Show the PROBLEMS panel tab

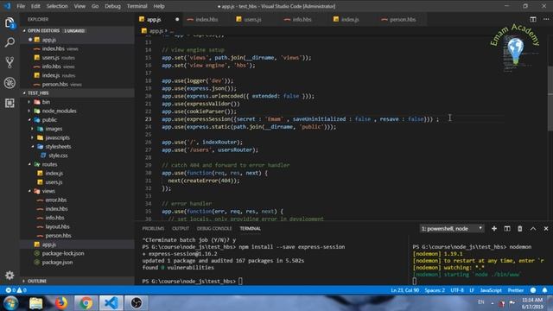[x=153, y=228]
